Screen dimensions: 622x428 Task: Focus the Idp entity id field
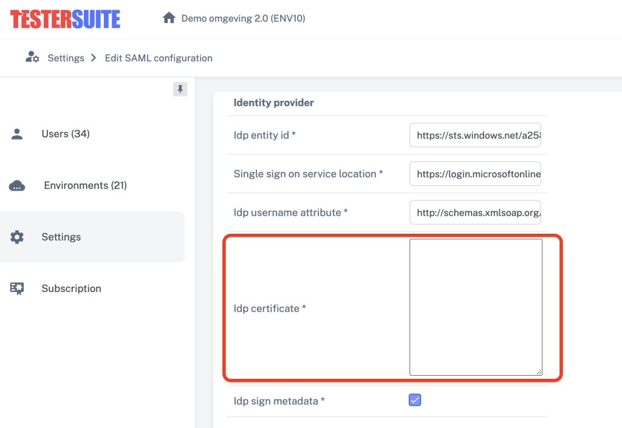[x=475, y=135]
